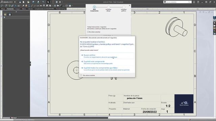216x121 pixels.
Task: Open the View Palette task pane icon
Action: point(215,28)
